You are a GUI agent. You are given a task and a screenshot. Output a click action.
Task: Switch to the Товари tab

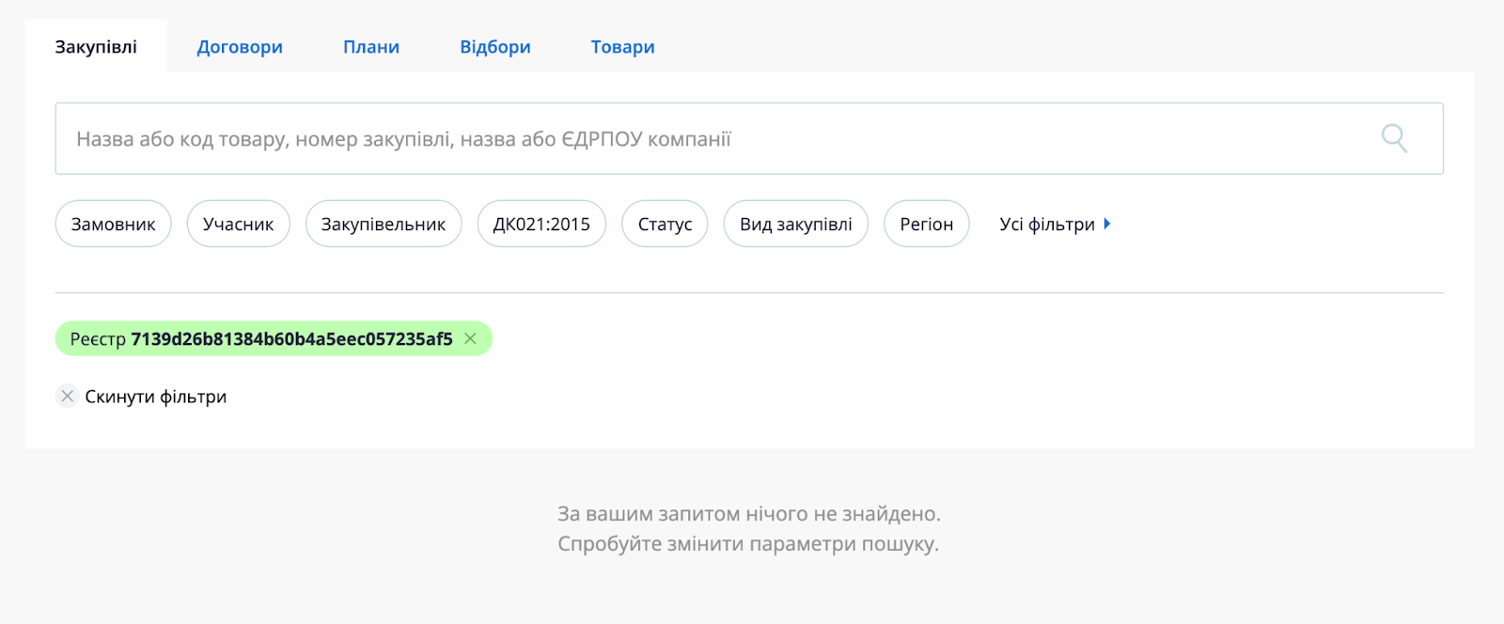point(622,47)
